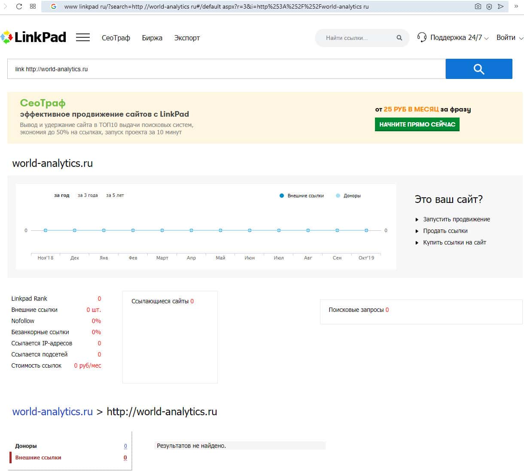The image size is (524, 471).
Task: Click the Купить ссылки на сайт link
Action: click(454, 242)
